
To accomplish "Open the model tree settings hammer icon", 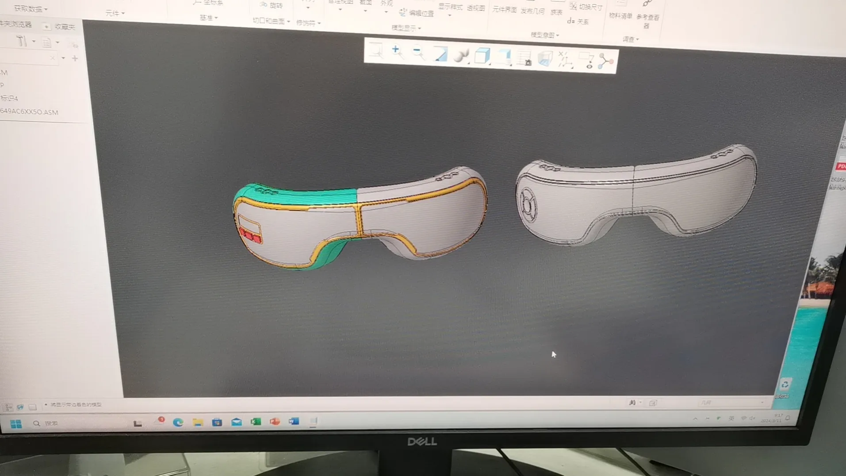I will click(x=21, y=42).
